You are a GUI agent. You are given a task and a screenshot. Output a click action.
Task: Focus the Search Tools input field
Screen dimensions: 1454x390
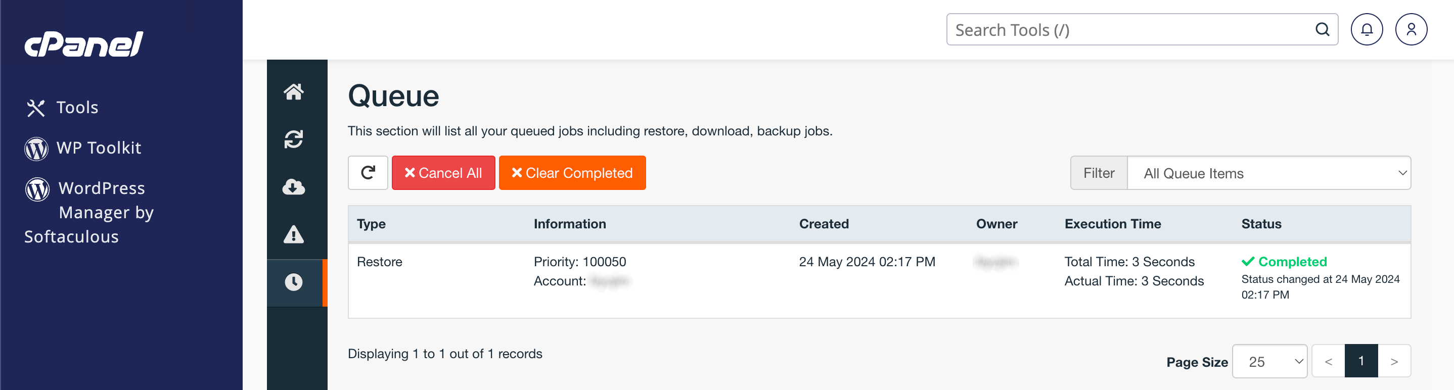[x=1129, y=29]
